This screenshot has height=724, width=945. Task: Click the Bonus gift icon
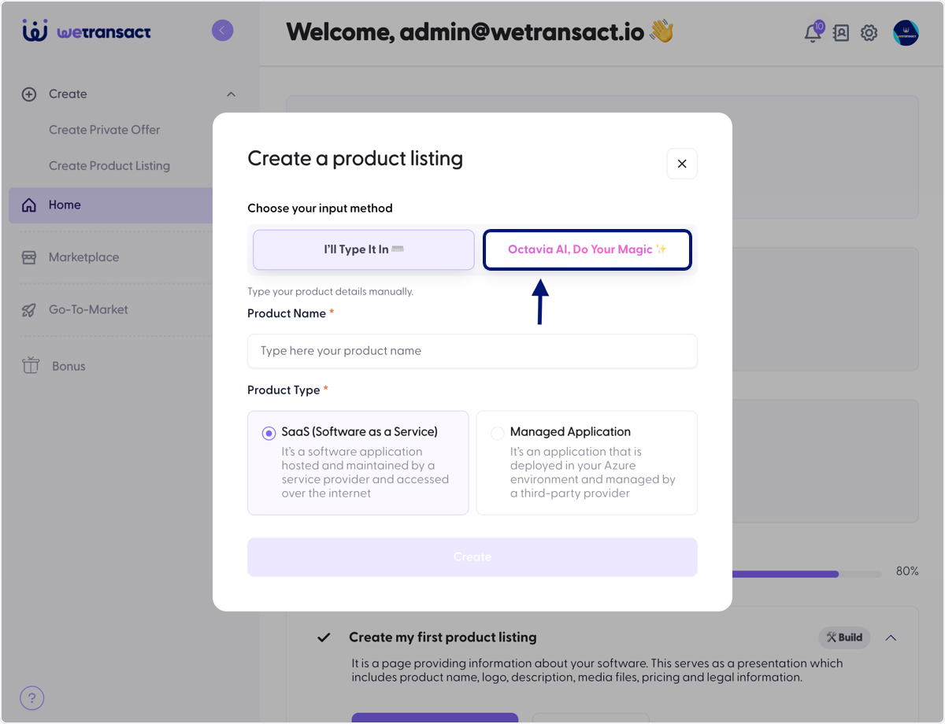(31, 366)
